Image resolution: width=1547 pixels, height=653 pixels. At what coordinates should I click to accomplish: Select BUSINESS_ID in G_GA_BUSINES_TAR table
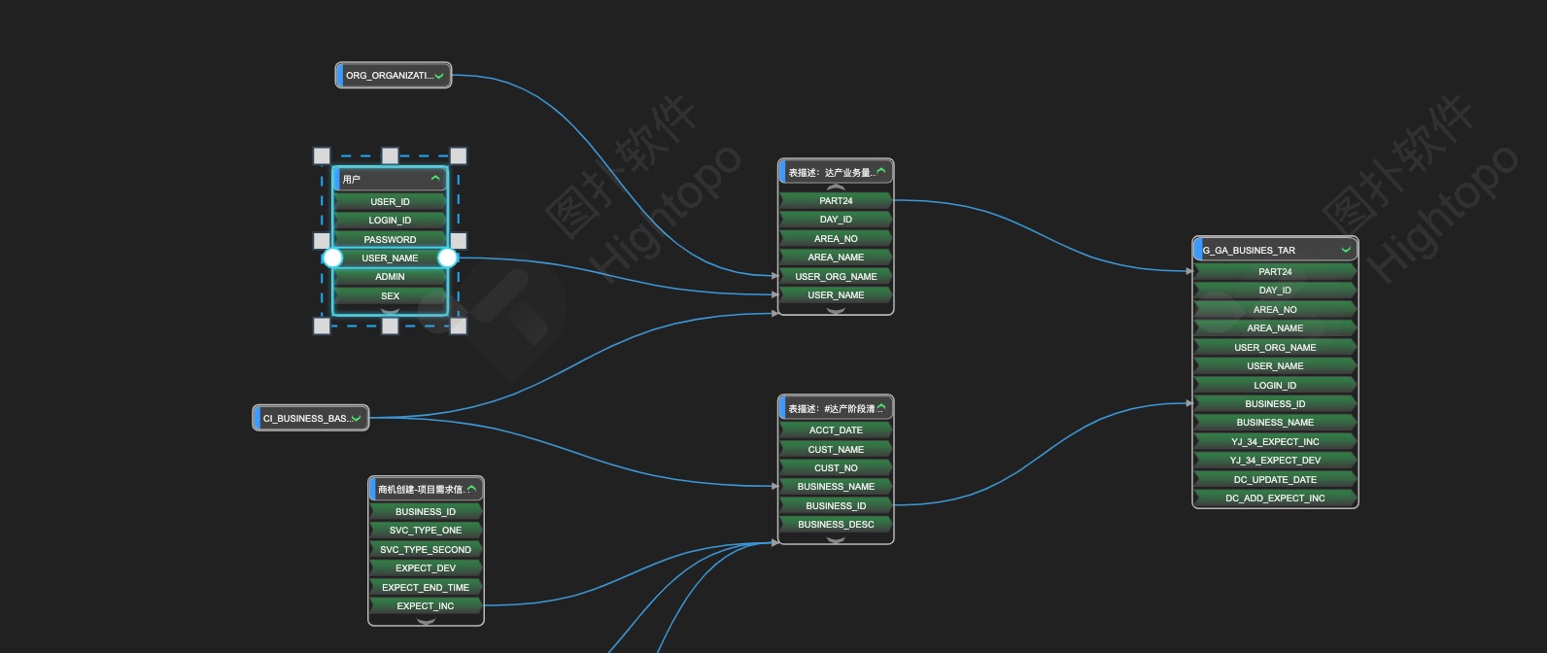(x=1275, y=403)
